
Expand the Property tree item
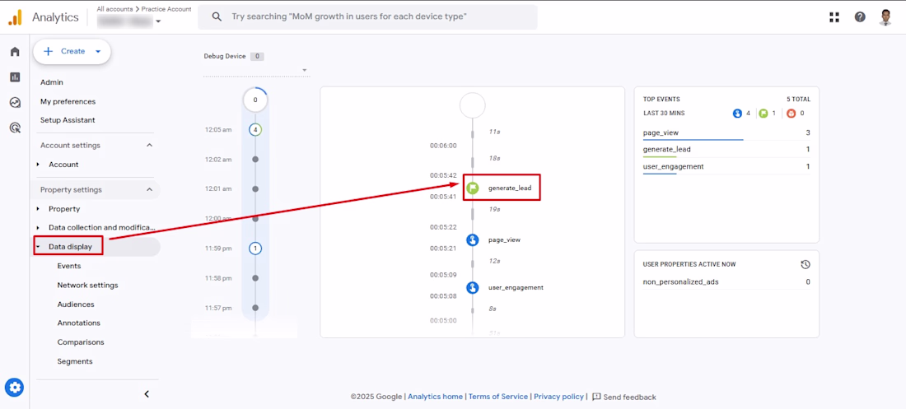point(38,209)
